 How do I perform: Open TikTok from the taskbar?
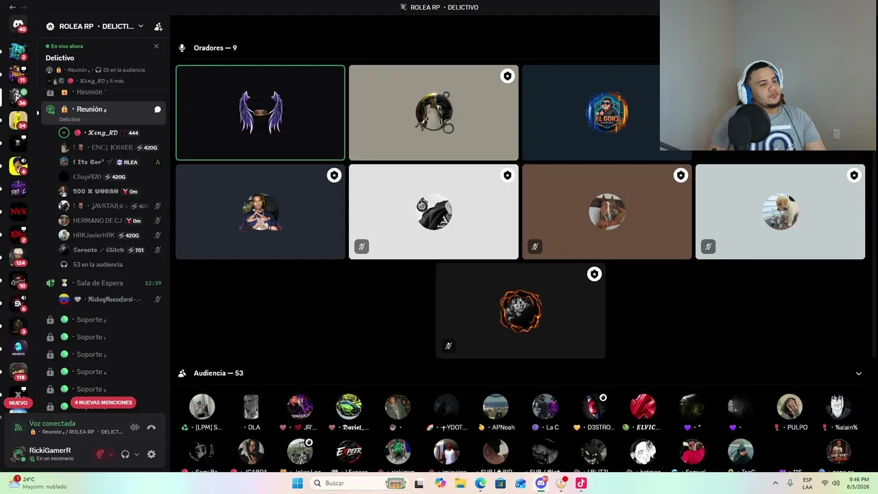coord(581,483)
